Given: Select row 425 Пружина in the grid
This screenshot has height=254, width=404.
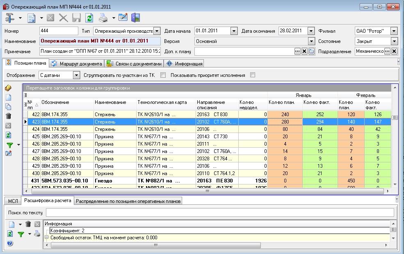Looking at the screenshot, I should (x=207, y=136).
